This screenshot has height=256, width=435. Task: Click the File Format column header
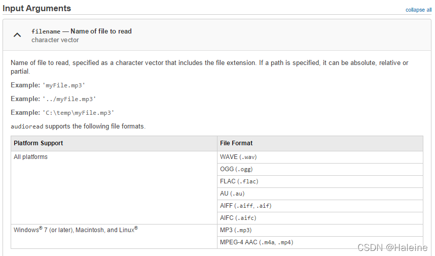coord(320,143)
